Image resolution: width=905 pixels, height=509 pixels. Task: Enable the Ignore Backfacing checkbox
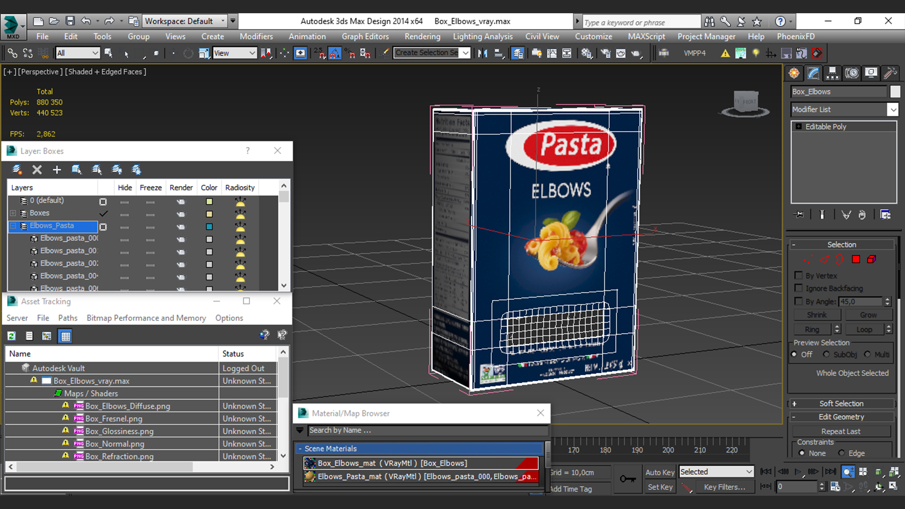pos(798,288)
